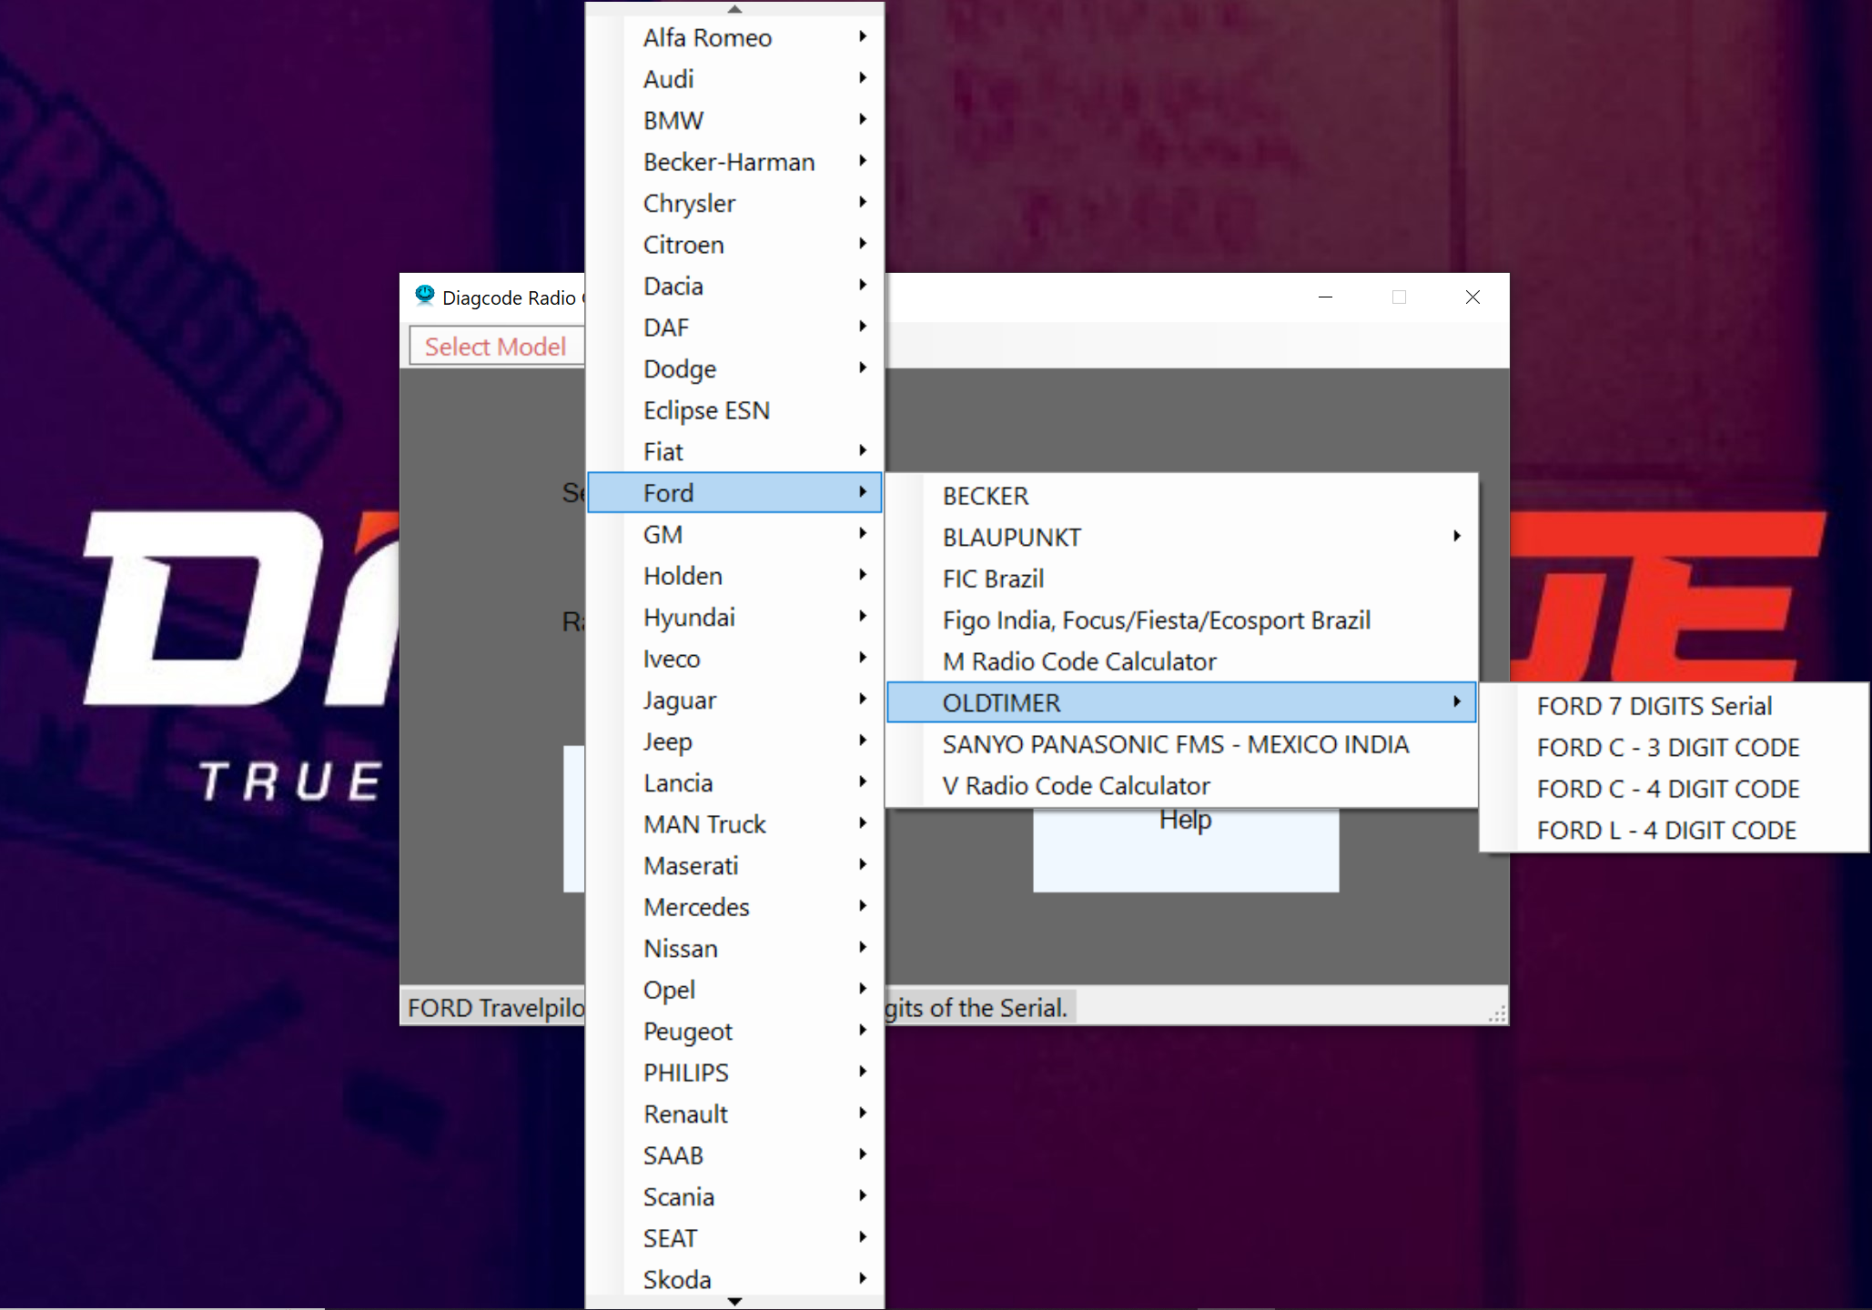Screen dimensions: 1872x1310
Task: Open the PHILIPS submenu
Action: 734,1073
